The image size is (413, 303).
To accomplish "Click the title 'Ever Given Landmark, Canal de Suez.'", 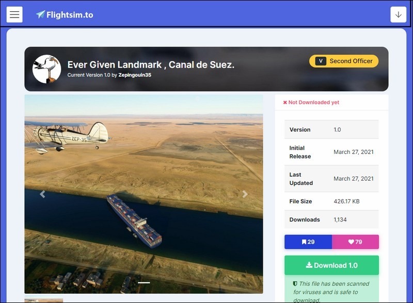I will [151, 65].
